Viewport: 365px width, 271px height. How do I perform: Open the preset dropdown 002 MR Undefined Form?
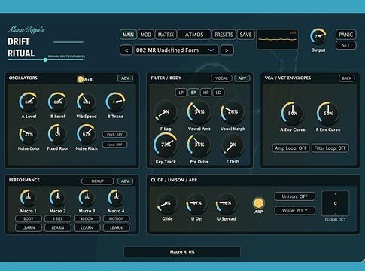click(x=176, y=50)
